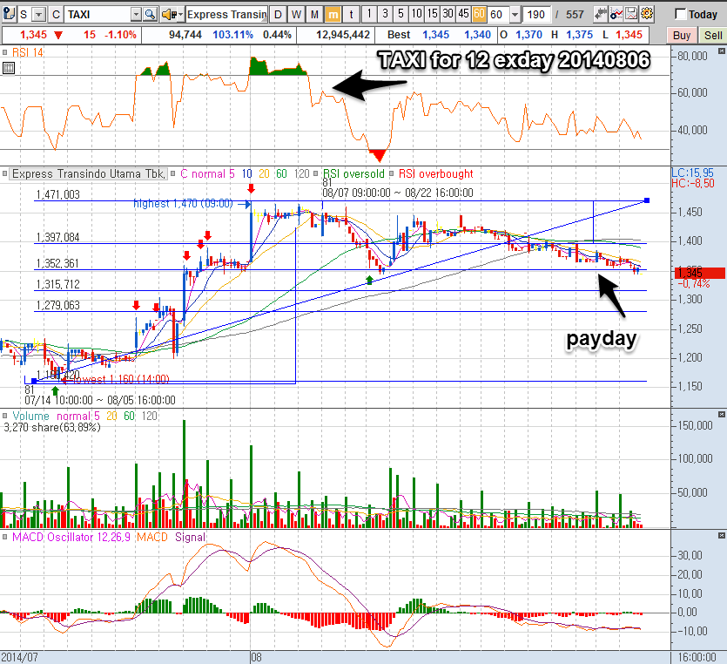
Task: Choose the highlighted 60-minute interval button
Action: coord(479,14)
